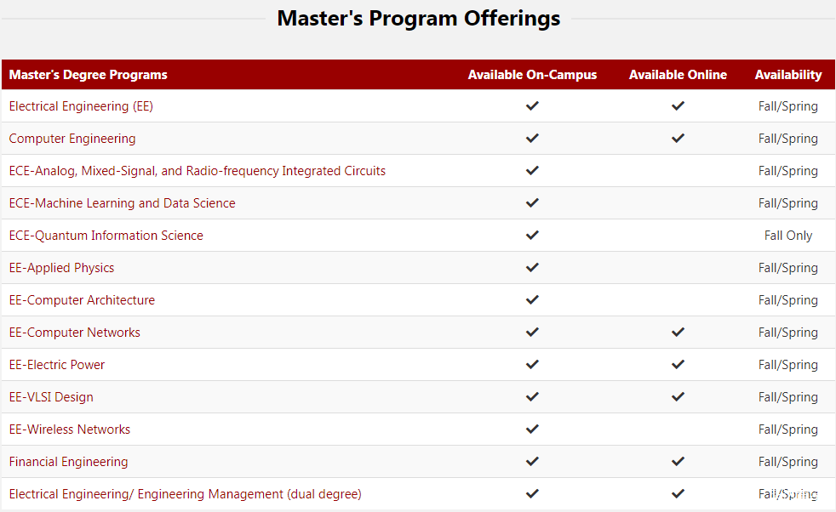Click the on-campus checkmark for ECE-Quantum Information Science
Image resolution: width=836 pixels, height=512 pixels.
[x=532, y=236]
